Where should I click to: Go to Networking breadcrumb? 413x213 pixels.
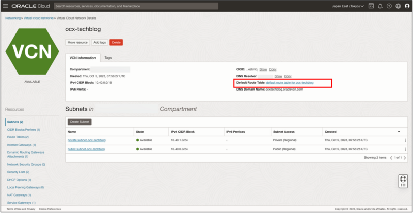[x=13, y=18]
